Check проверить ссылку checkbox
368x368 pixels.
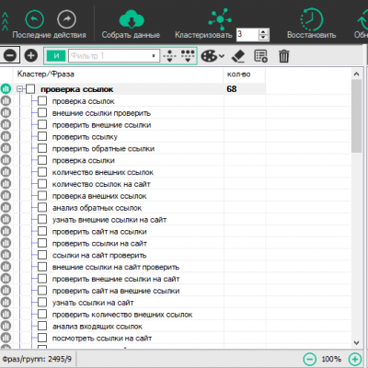(x=42, y=136)
